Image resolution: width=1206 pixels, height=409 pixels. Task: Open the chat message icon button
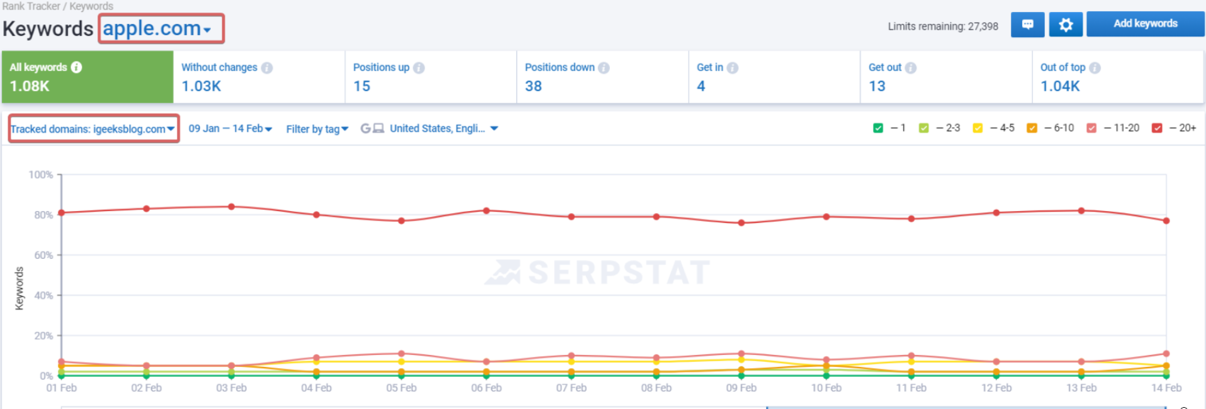click(x=1027, y=25)
